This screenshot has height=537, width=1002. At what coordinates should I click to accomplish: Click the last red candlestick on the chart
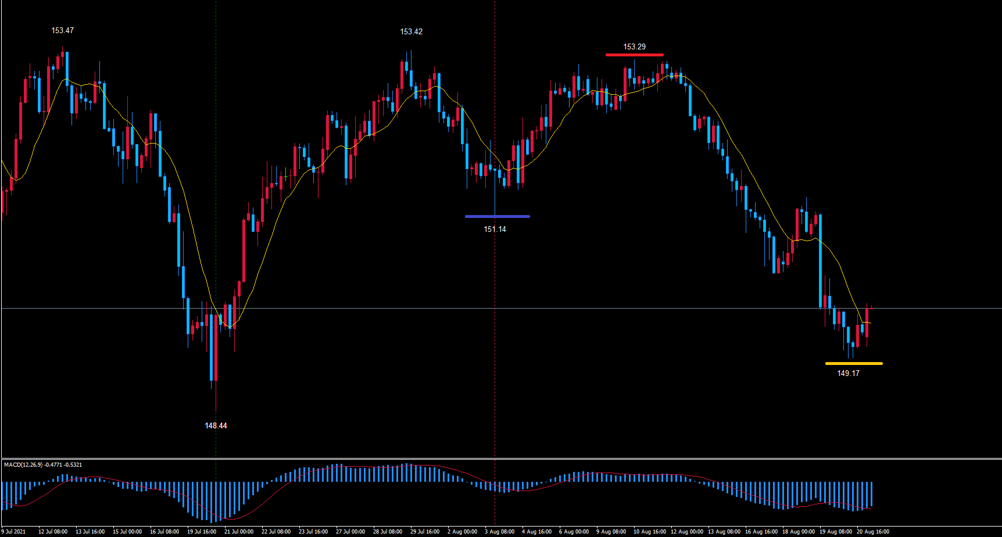click(867, 323)
